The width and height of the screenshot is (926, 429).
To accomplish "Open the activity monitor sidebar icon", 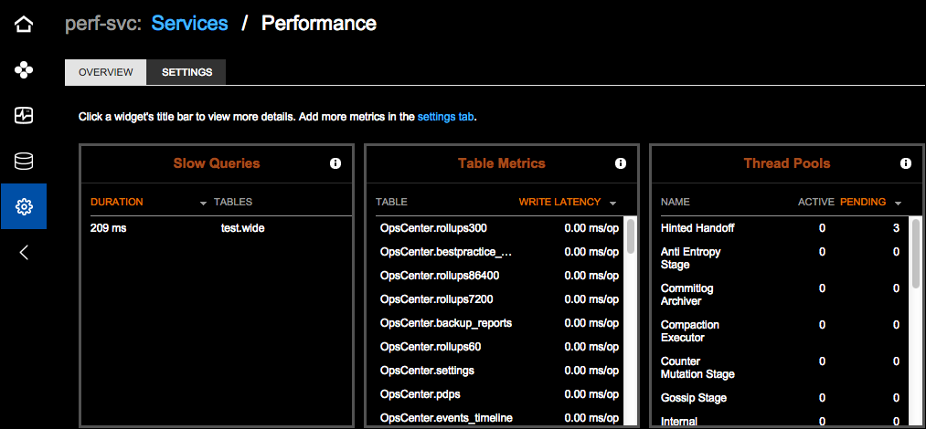I will [24, 115].
